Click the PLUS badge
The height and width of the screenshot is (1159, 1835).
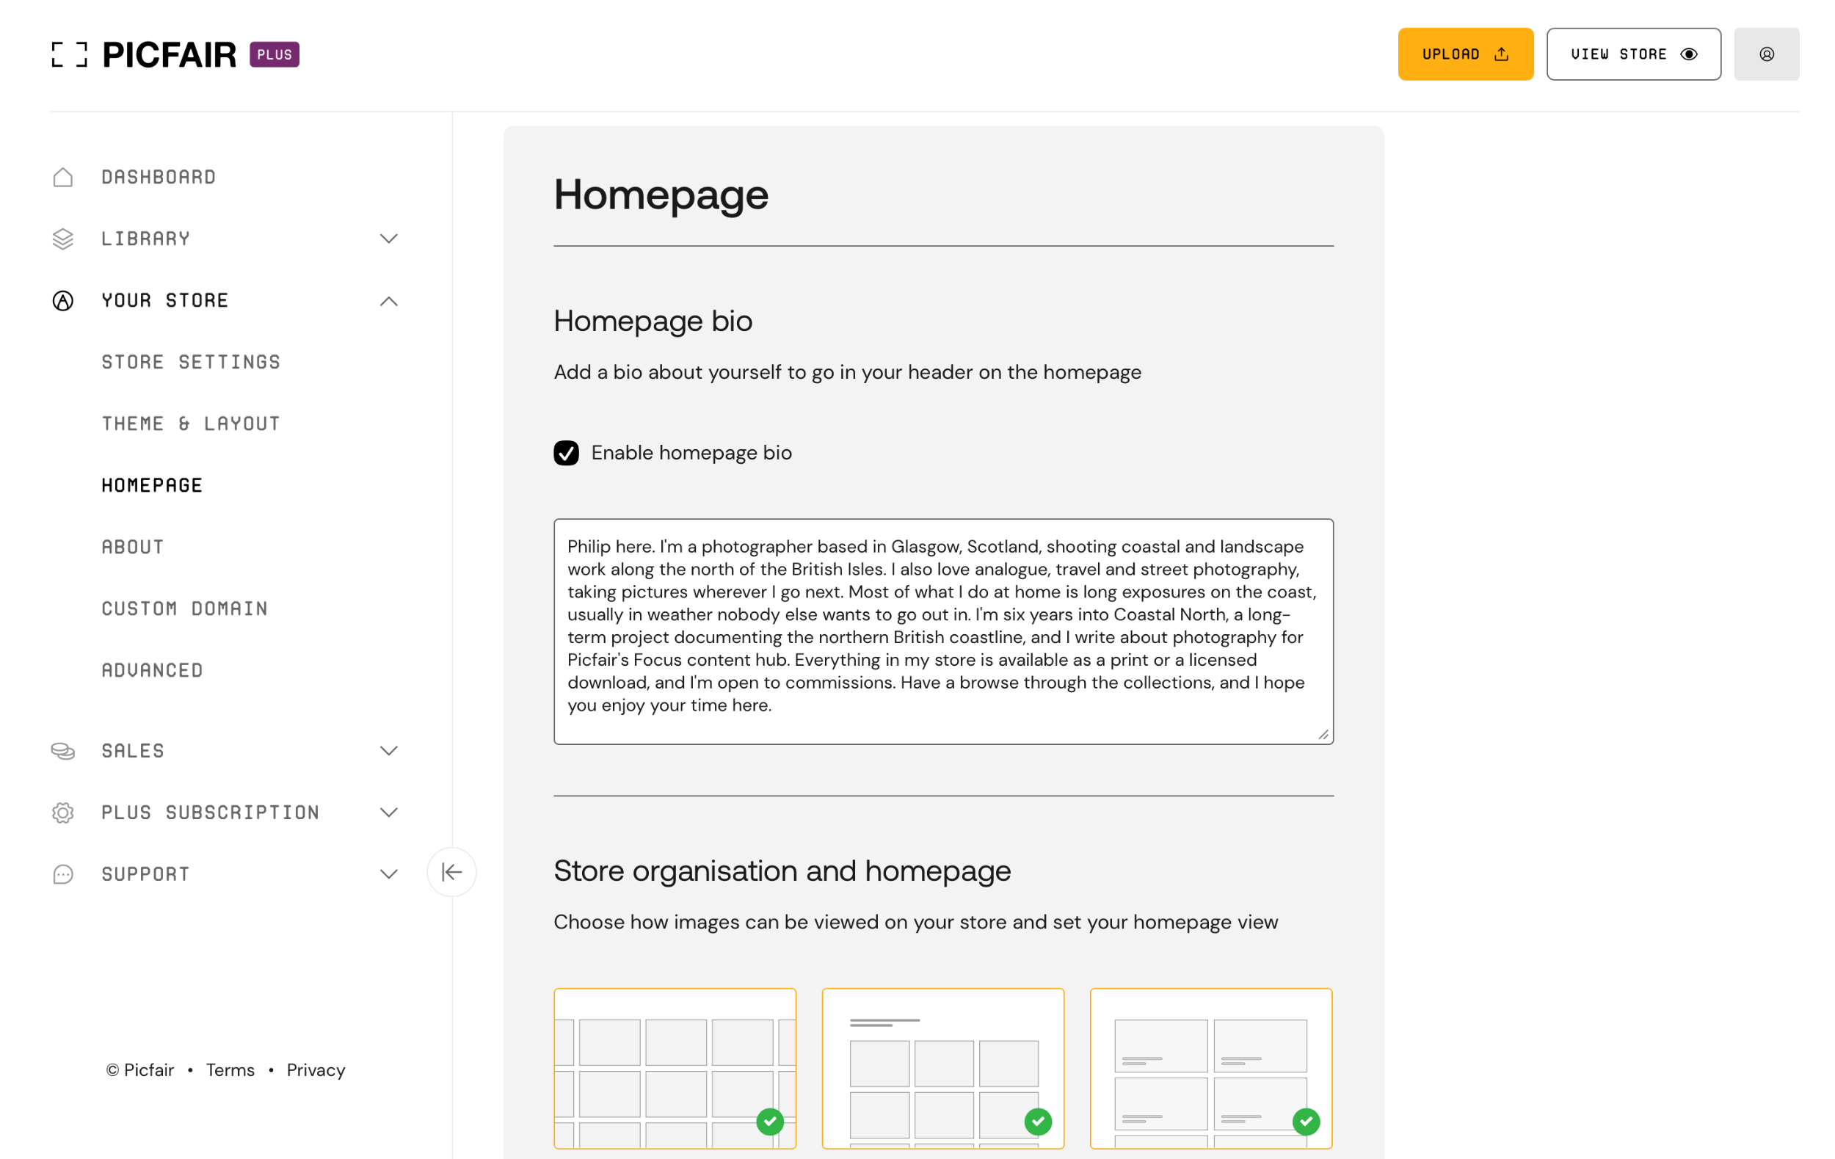coord(275,54)
